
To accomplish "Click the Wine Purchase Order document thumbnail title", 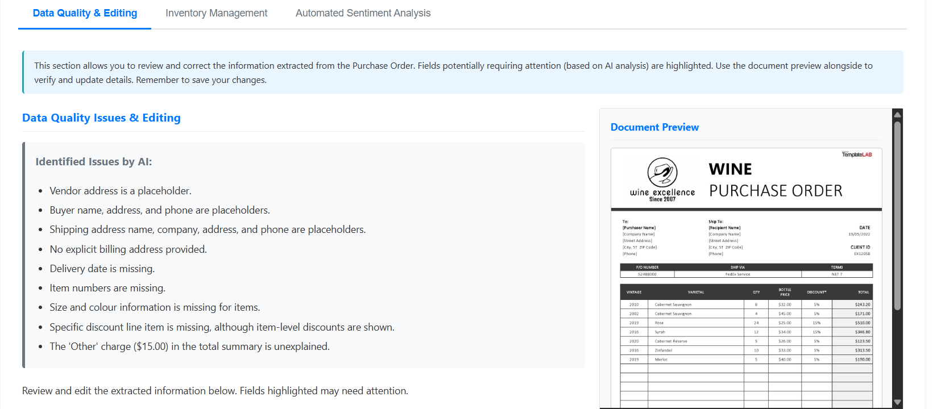I will coord(776,180).
